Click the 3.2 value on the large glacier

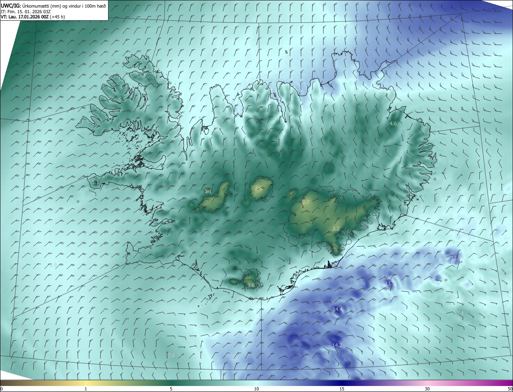click(x=336, y=229)
